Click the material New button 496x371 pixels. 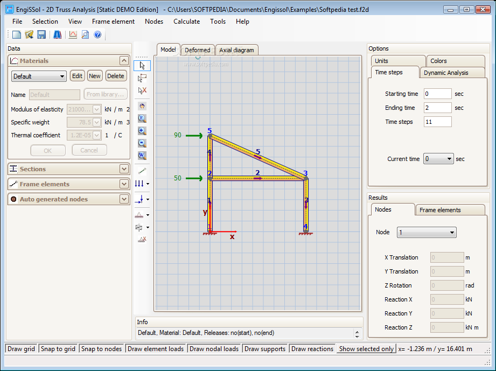(x=95, y=76)
